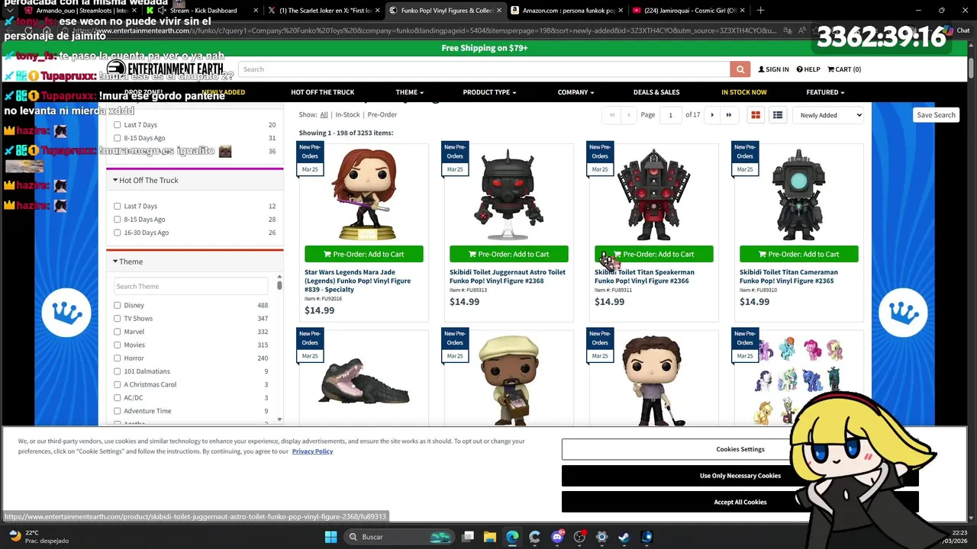The height and width of the screenshot is (549, 977).
Task: Open HOT OFF THE TRUCK nav item
Action: pyautogui.click(x=322, y=92)
